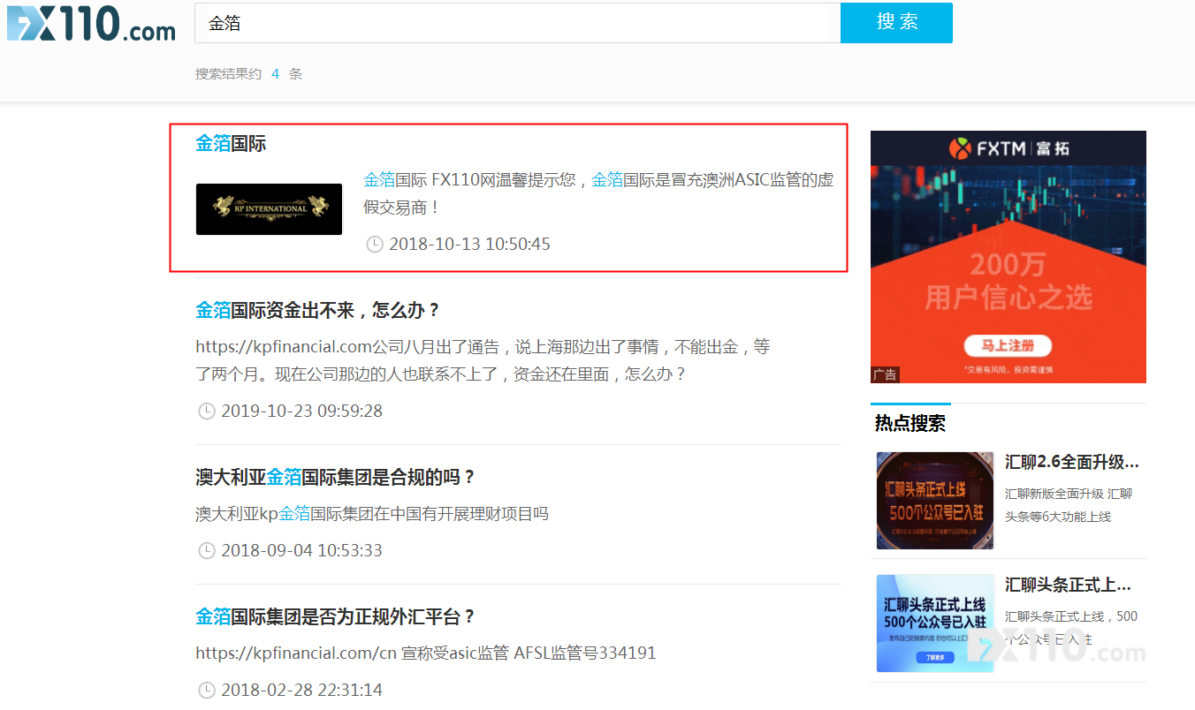Click the 搜索结果约 4 条 count text
The height and width of the screenshot is (710, 1195).
click(248, 74)
